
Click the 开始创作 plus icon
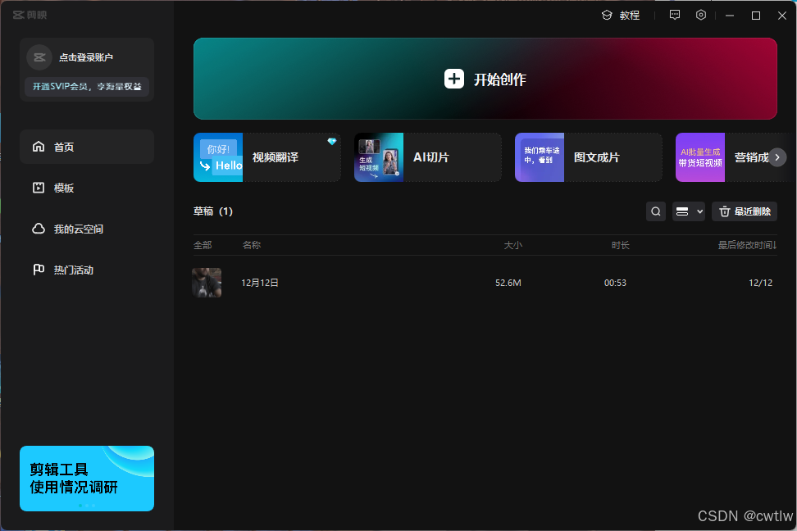454,79
